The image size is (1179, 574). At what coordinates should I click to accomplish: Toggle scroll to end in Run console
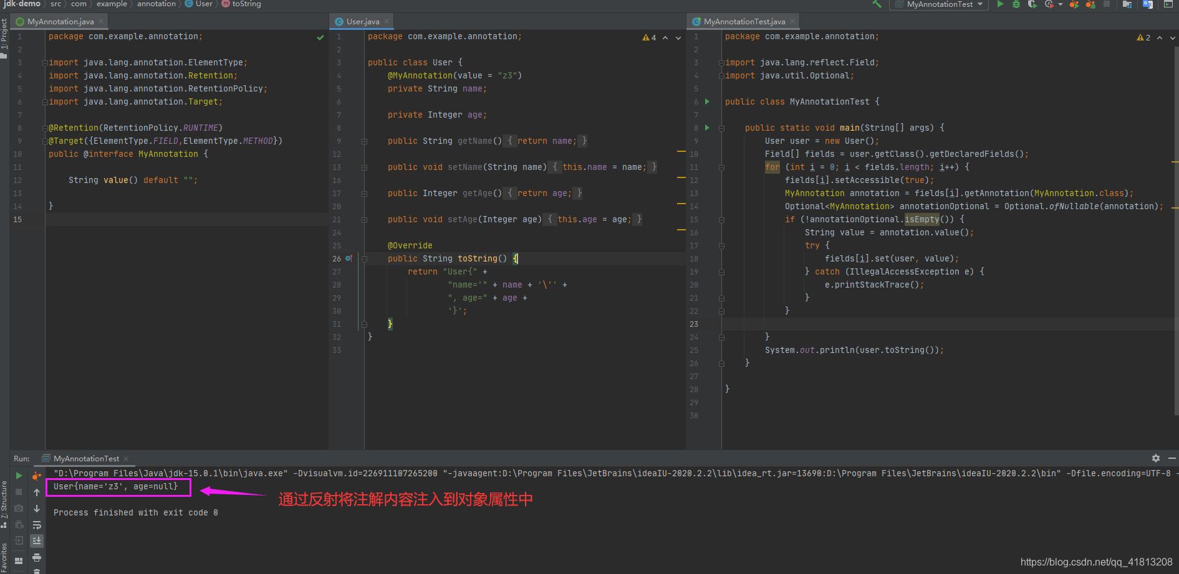pyautogui.click(x=37, y=541)
